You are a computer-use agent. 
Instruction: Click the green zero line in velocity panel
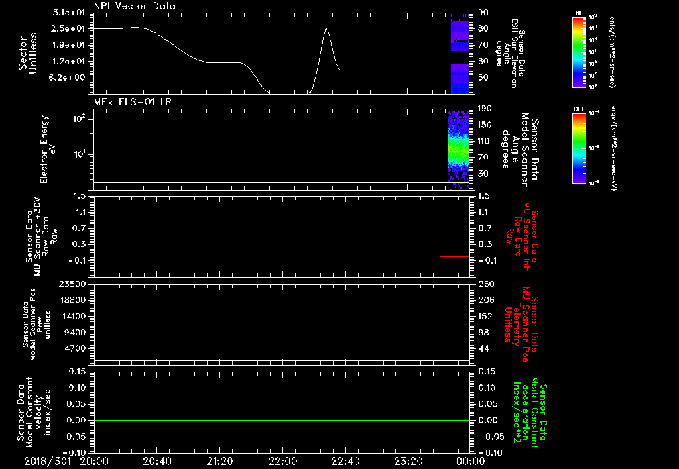coord(282,420)
